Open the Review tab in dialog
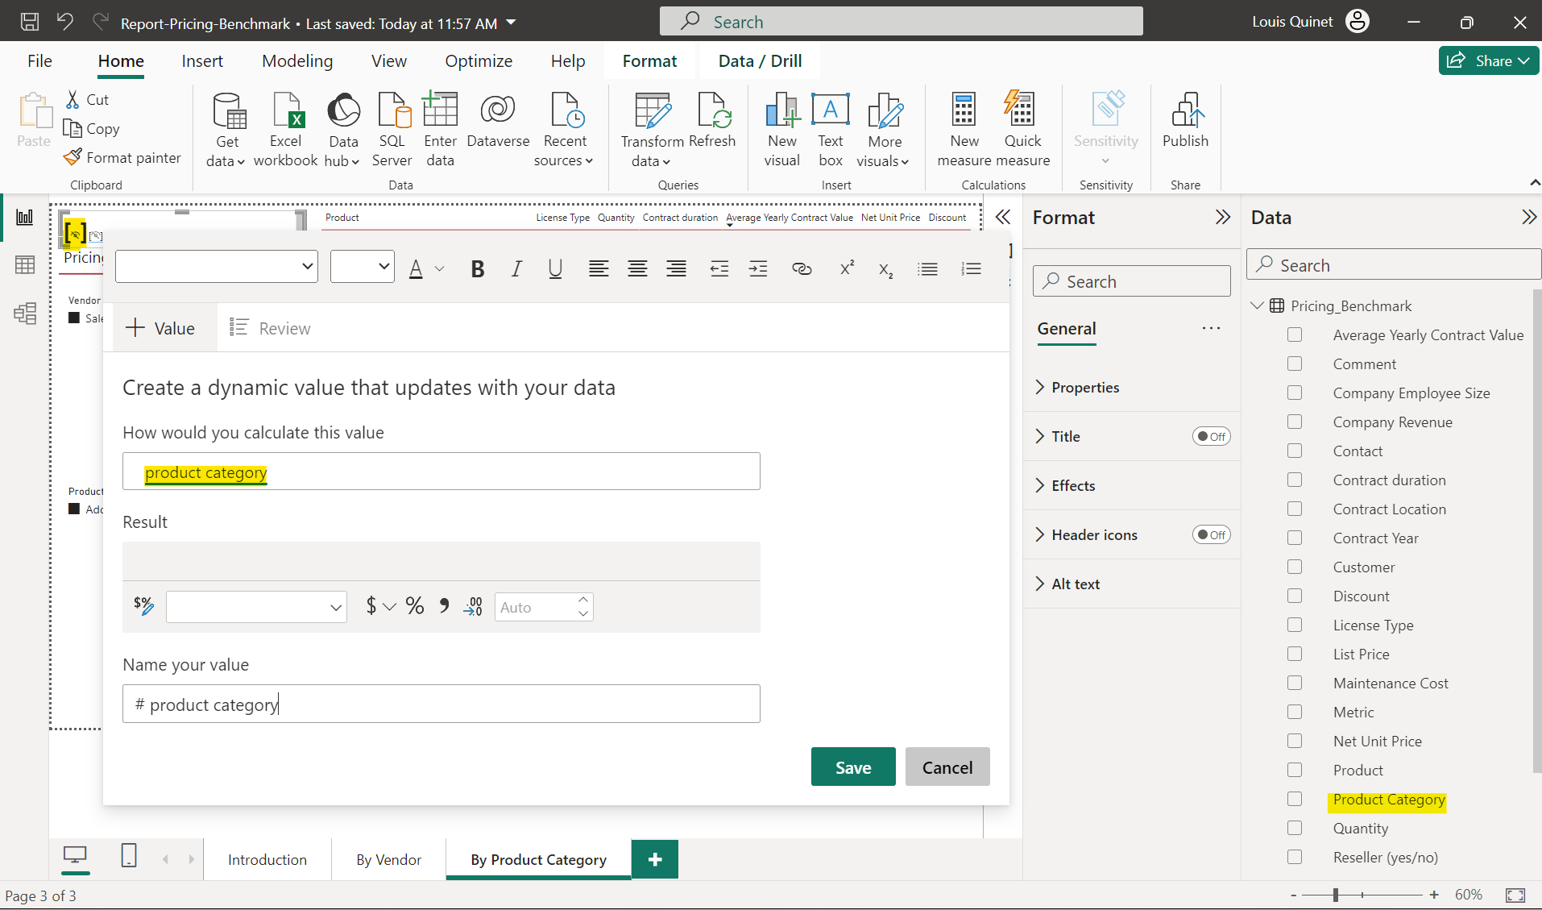1542x910 pixels. (x=271, y=328)
